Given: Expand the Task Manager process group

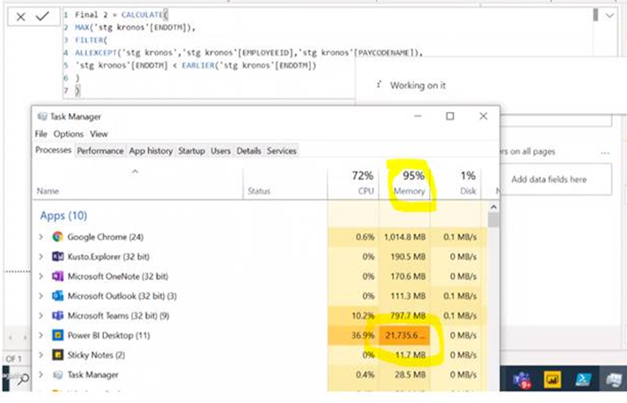Looking at the screenshot, I should (41, 374).
